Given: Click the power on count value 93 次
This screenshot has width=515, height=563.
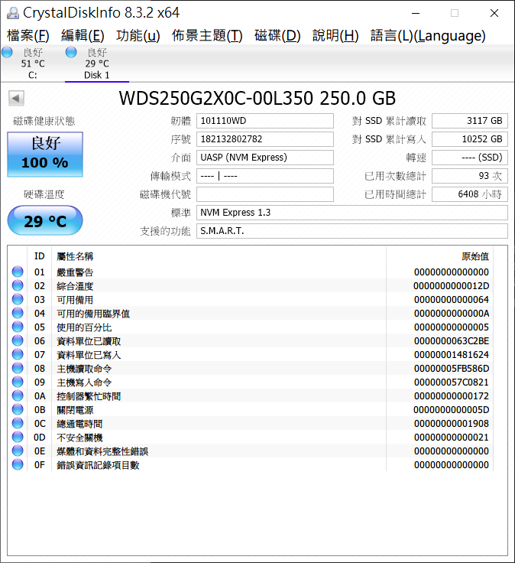Looking at the screenshot, I should click(470, 176).
